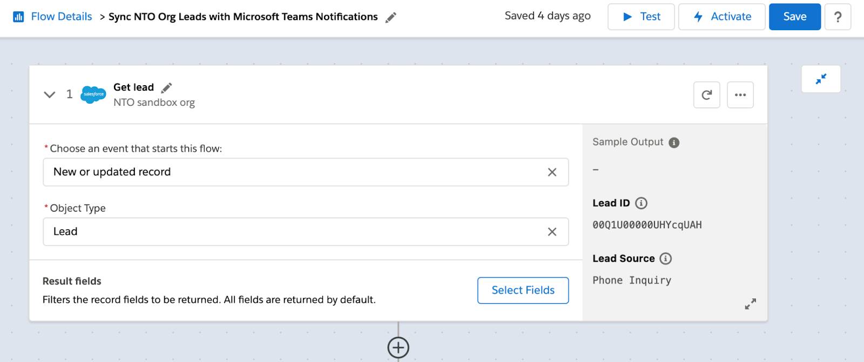Open the help question mark button
864x362 pixels.
838,17
